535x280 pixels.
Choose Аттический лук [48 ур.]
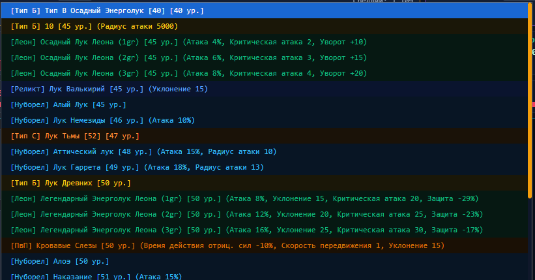pos(265,152)
